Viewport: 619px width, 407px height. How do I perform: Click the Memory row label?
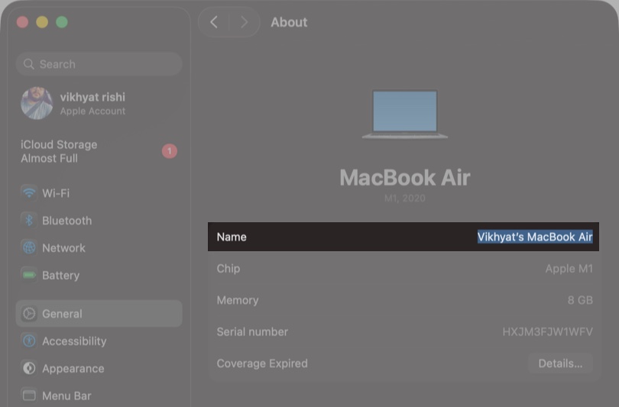point(237,300)
